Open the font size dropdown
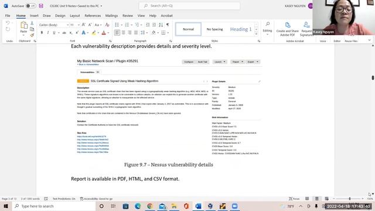375x211 pixels. [x=79, y=25]
